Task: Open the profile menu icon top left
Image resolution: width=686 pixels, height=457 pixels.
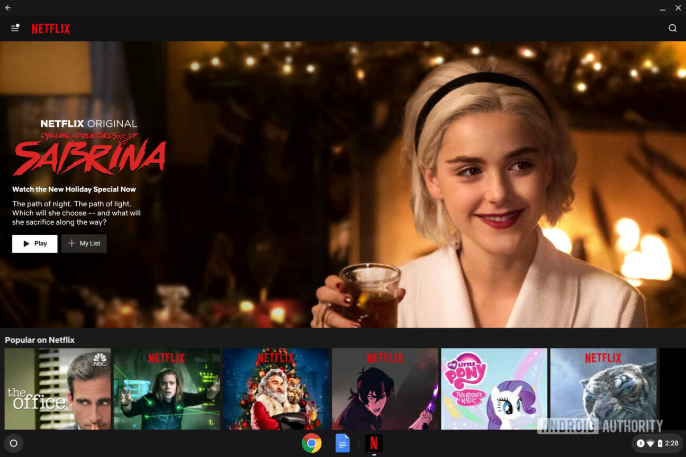Action: 14,28
